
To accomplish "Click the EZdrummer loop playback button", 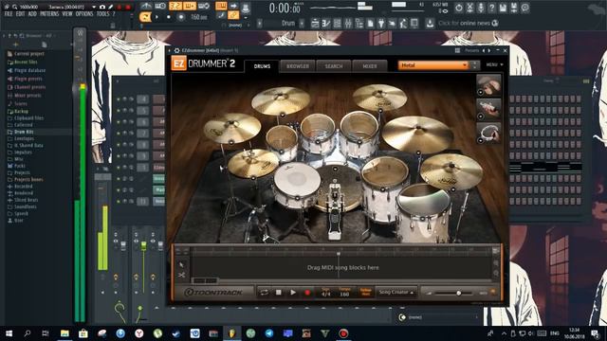I will 264,293.
